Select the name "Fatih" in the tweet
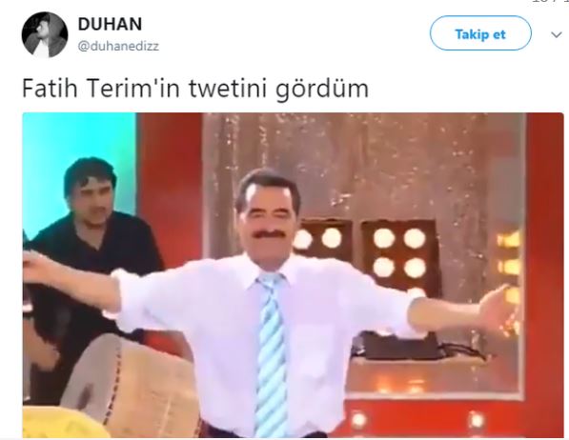The width and height of the screenshot is (569, 440). tap(51, 89)
